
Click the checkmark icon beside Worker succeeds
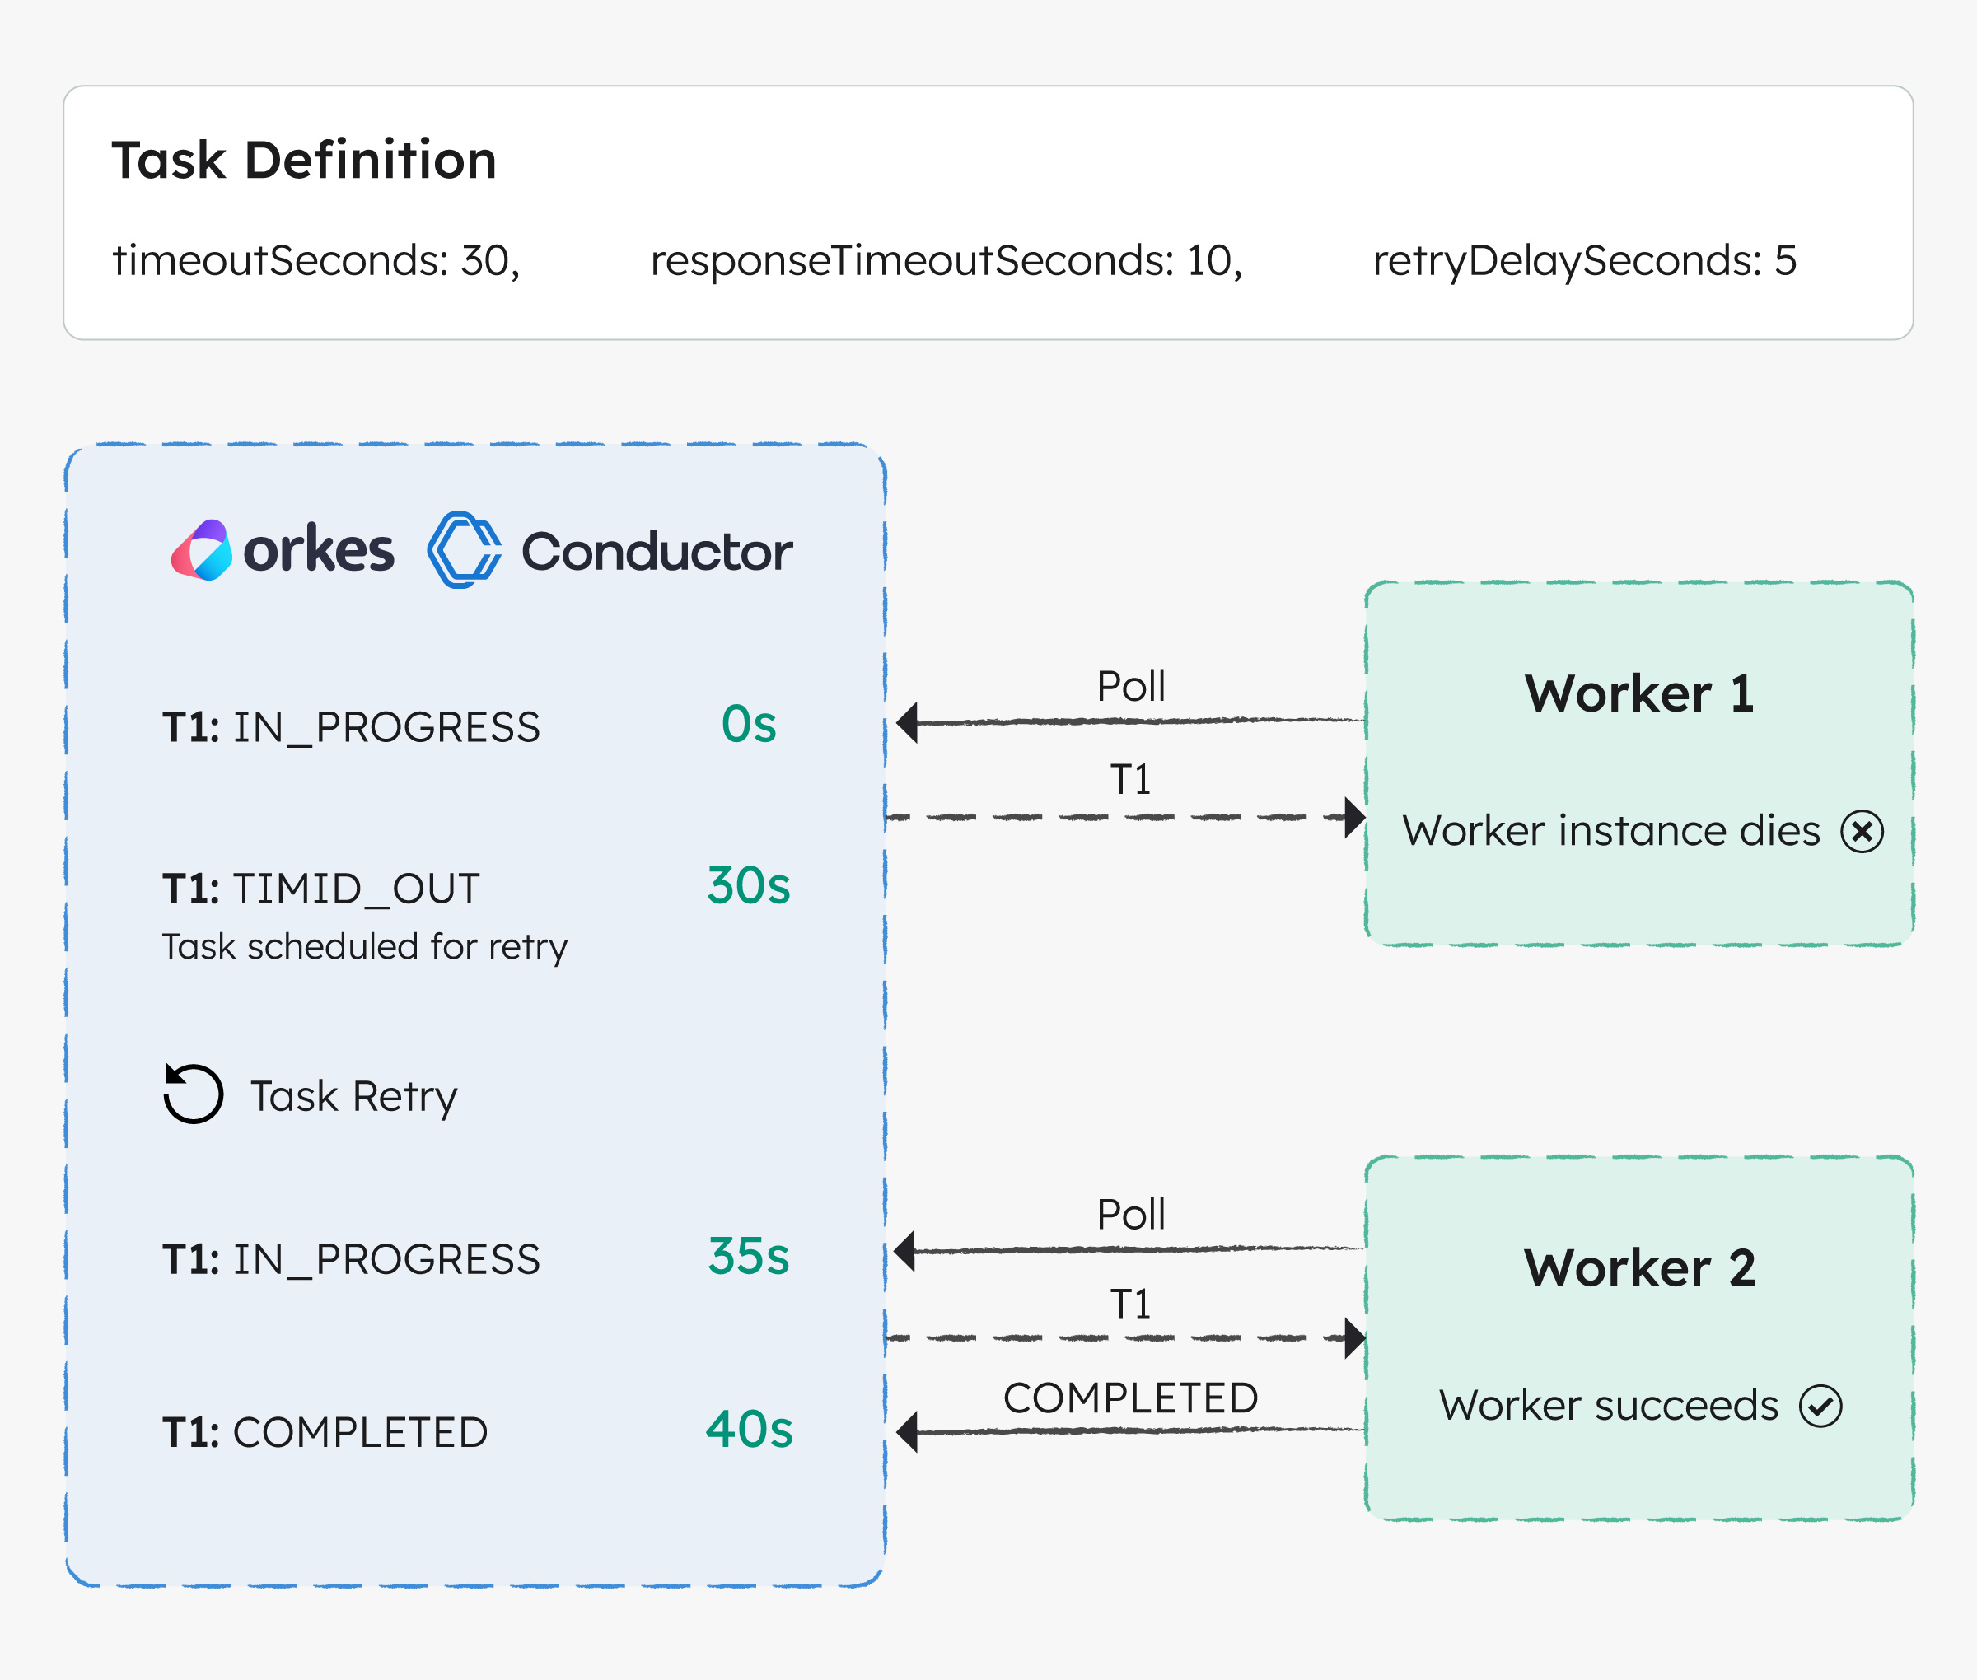click(x=1820, y=1406)
